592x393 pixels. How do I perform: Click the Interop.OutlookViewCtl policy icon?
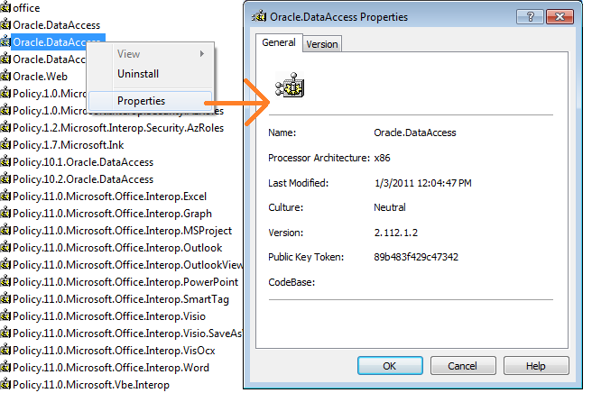pos(5,265)
